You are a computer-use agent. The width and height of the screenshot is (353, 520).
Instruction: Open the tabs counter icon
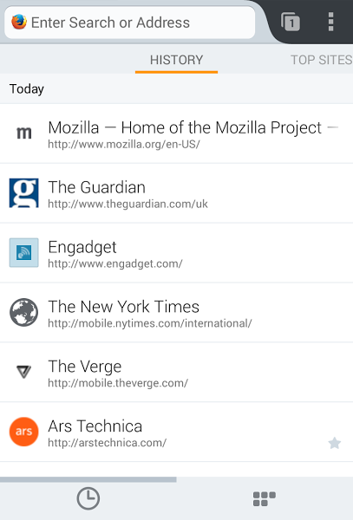(291, 22)
